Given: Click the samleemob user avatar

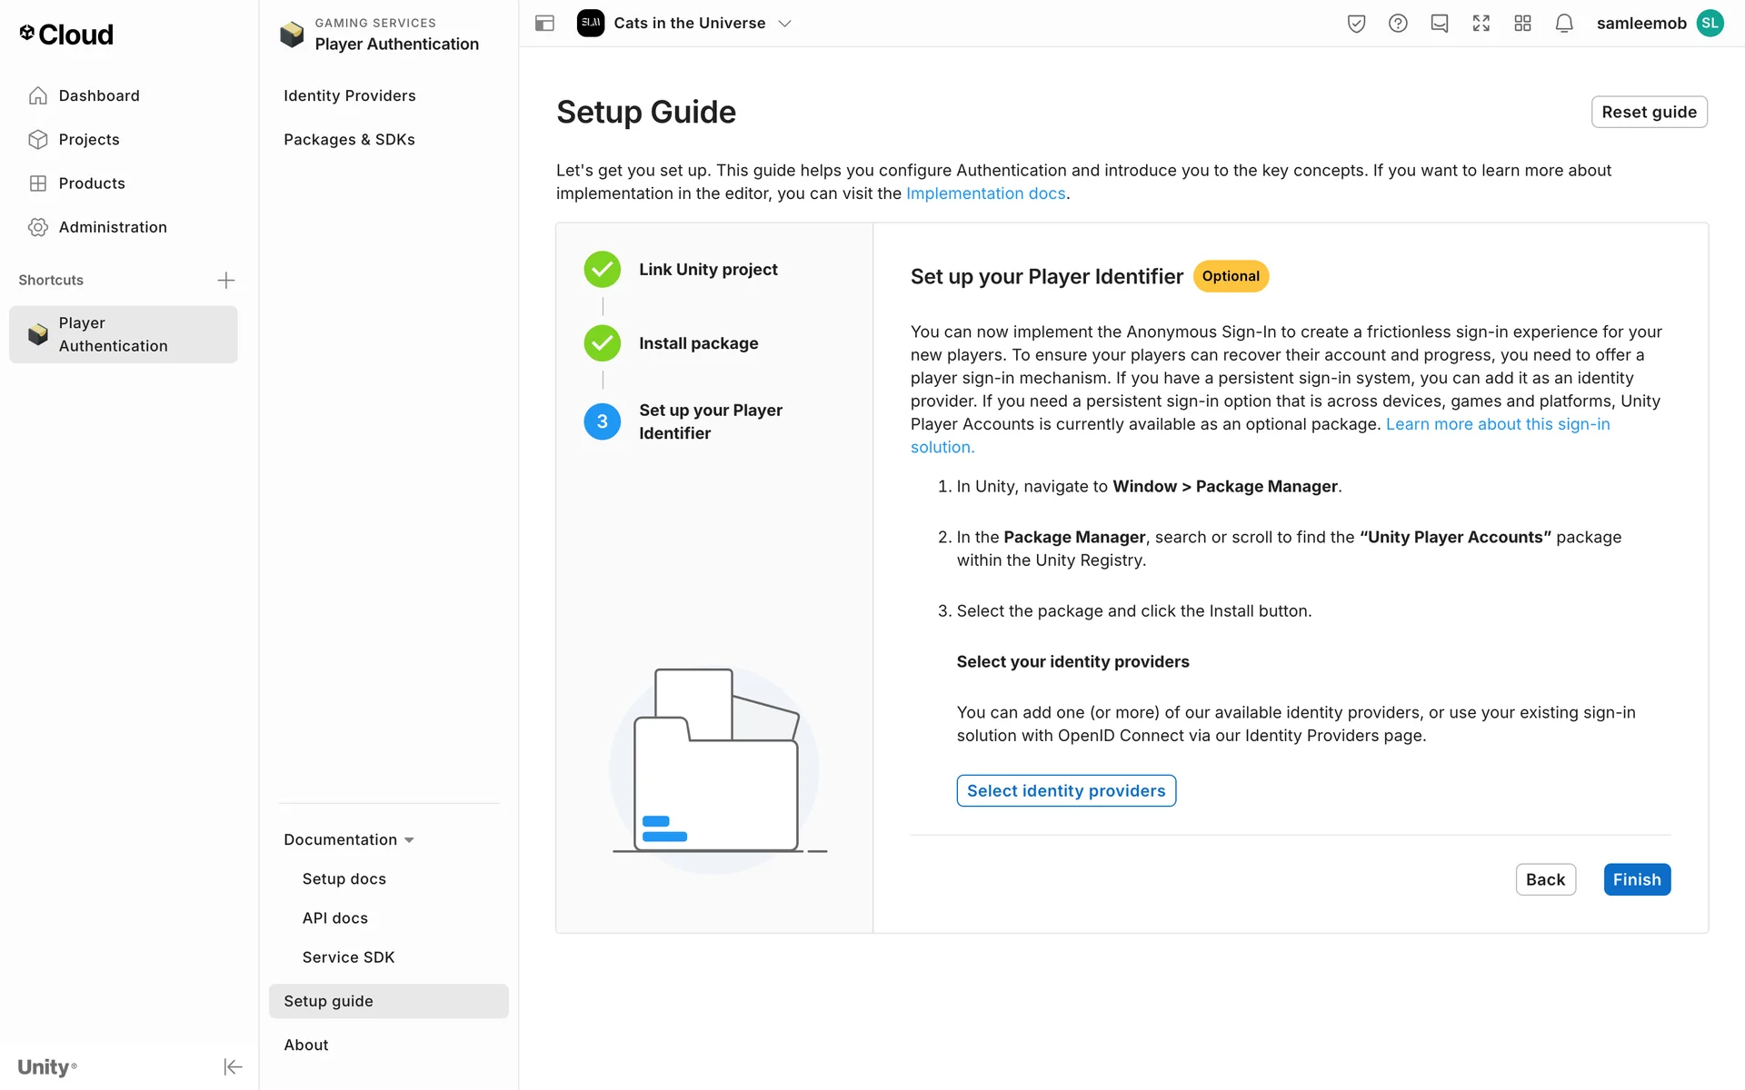Looking at the screenshot, I should (x=1710, y=24).
